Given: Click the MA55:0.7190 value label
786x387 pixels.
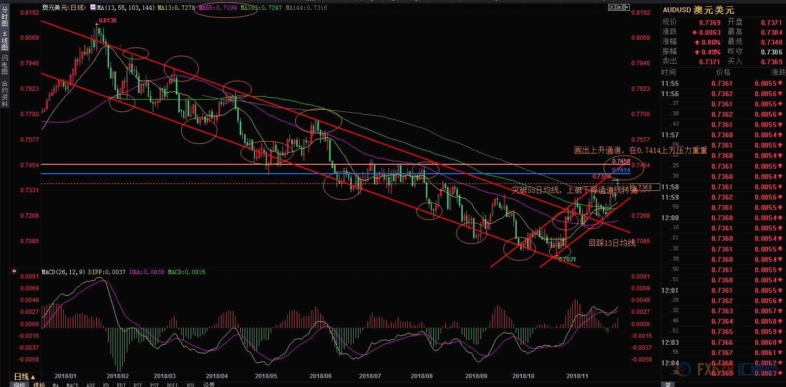Looking at the screenshot, I should (218, 7).
